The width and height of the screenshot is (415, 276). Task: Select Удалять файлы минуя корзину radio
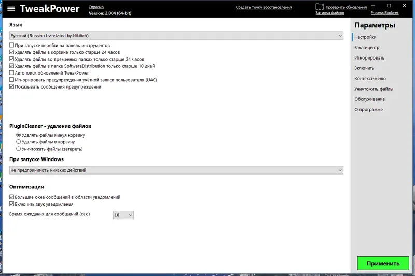[x=18, y=135]
